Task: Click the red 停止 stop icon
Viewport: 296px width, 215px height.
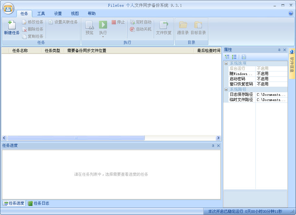Action: (x=114, y=22)
